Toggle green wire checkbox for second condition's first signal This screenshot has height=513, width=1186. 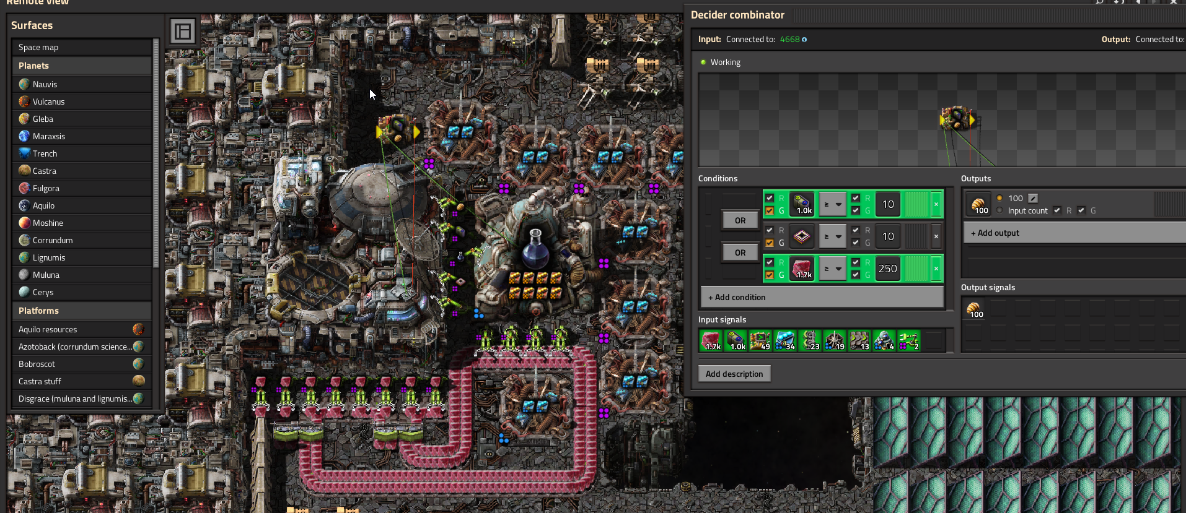[770, 243]
